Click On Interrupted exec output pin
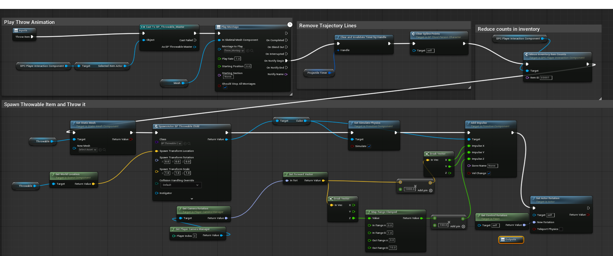The image size is (613, 256). point(286,54)
